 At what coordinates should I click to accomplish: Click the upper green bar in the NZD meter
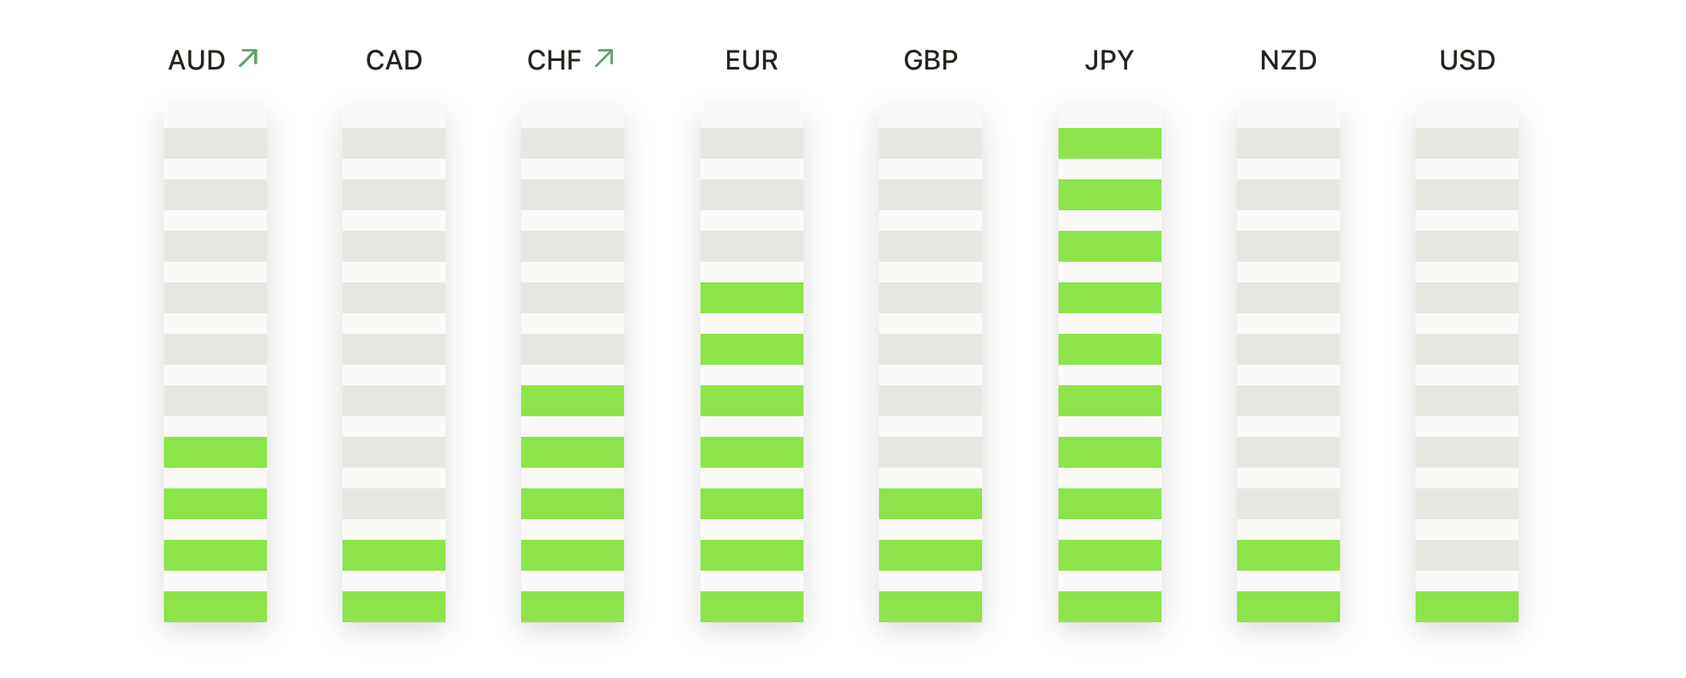coord(1289,555)
